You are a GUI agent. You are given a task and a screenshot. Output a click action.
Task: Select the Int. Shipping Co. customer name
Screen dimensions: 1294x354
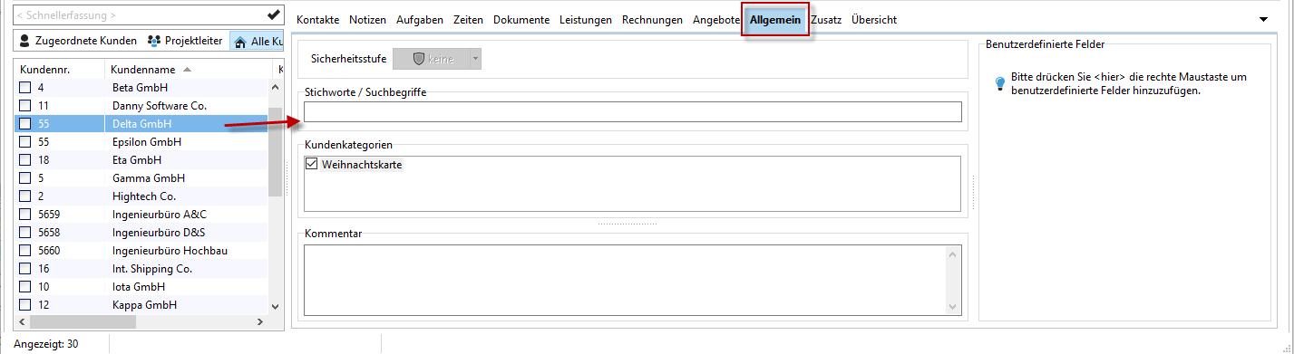pyautogui.click(x=152, y=269)
